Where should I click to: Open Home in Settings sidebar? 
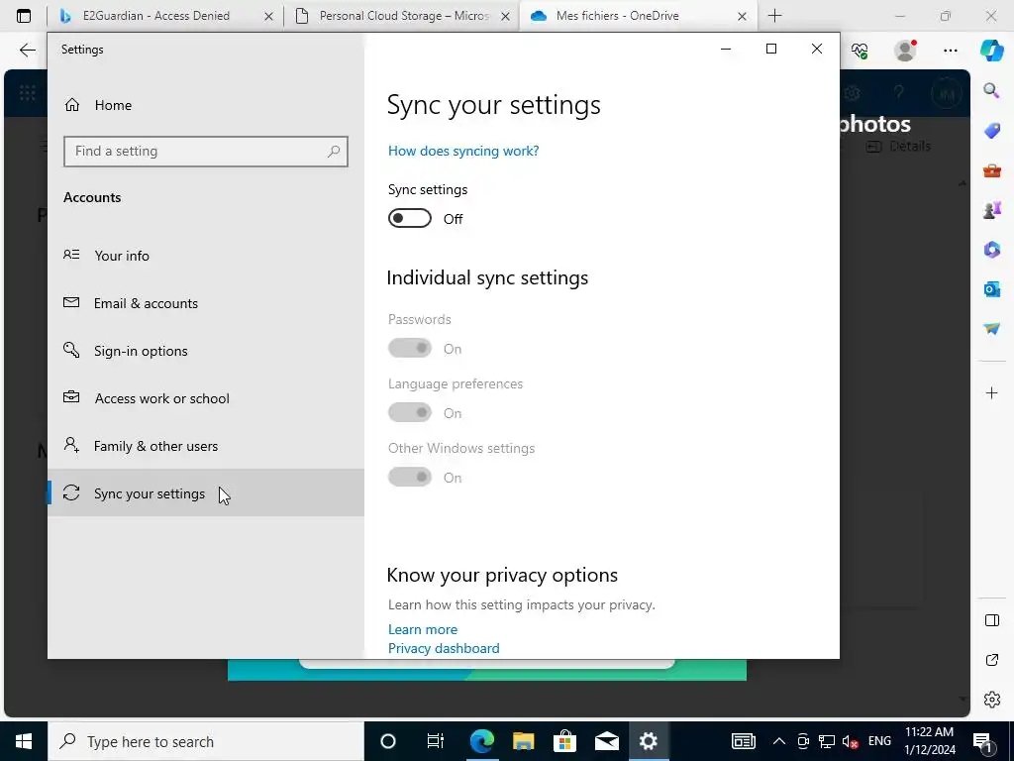[x=206, y=105]
